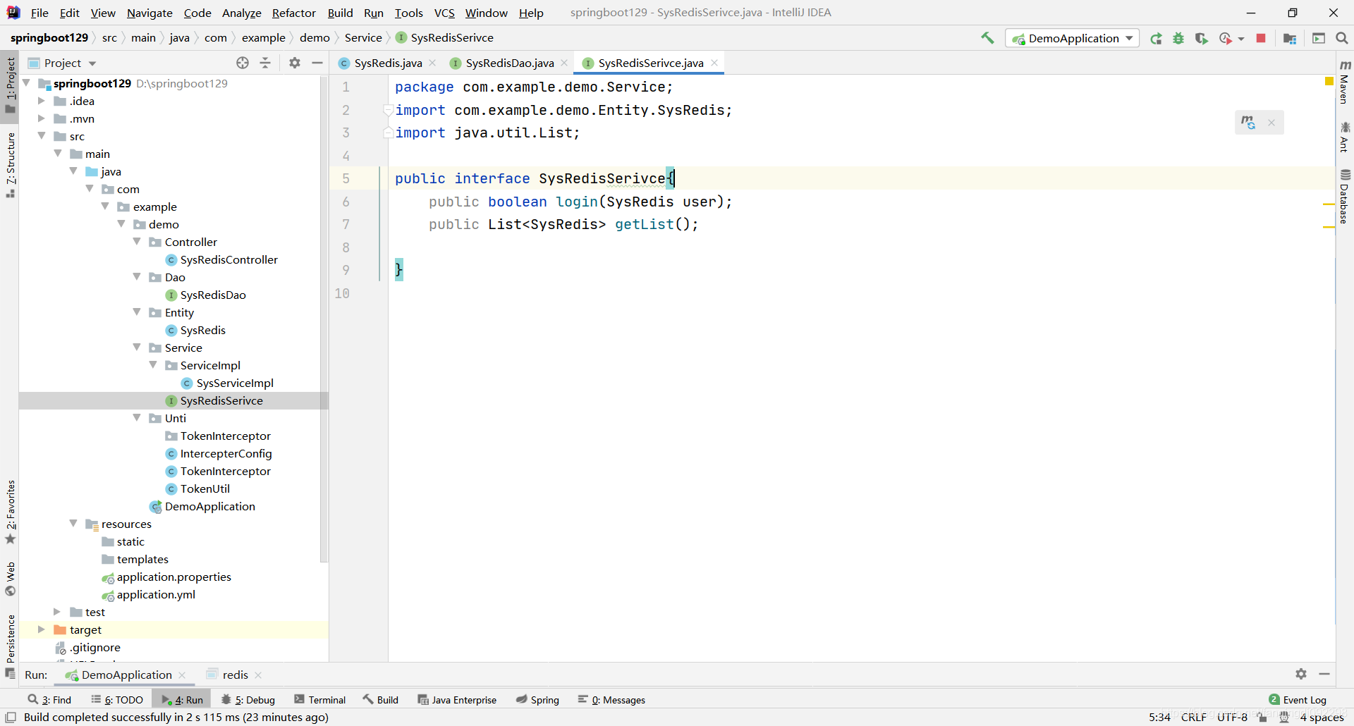Click the Build project hammer icon
This screenshot has height=726, width=1354.
(x=987, y=38)
